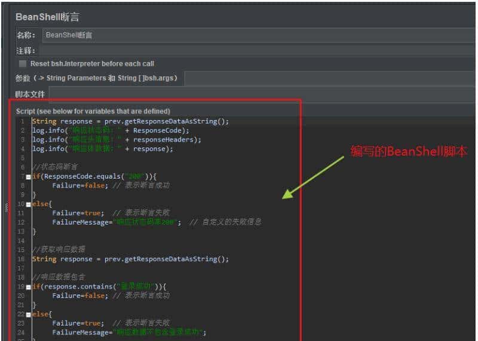This screenshot has height=341, width=478.
Task: Click log.info line with responseHeaders
Action: point(117,140)
